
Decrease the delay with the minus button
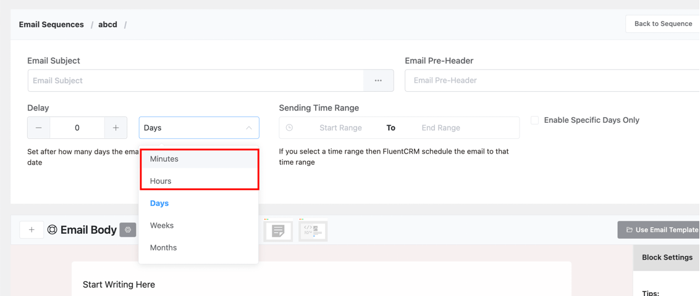39,128
